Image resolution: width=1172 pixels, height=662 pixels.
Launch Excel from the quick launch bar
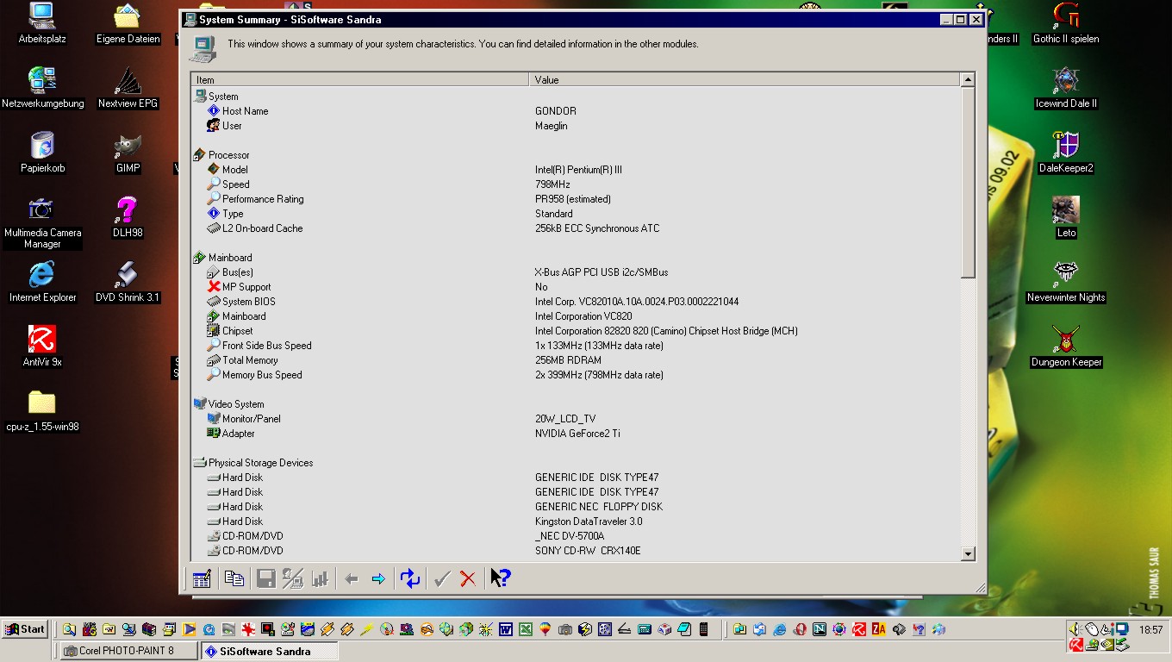pos(525,629)
